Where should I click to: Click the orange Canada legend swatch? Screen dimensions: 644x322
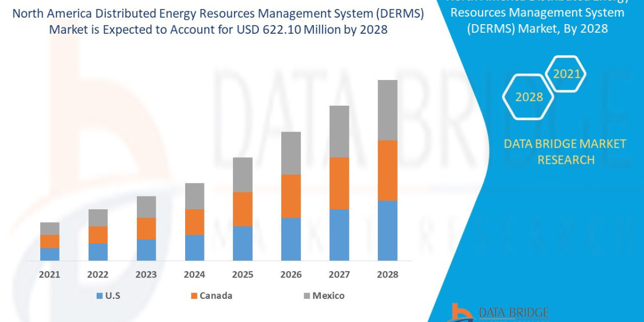pyautogui.click(x=193, y=296)
